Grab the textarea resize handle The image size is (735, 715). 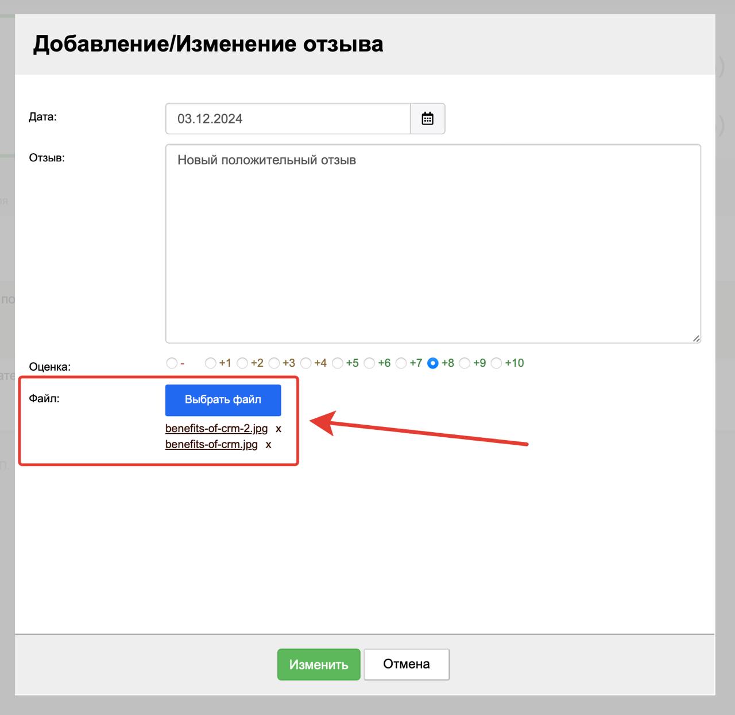point(696,339)
